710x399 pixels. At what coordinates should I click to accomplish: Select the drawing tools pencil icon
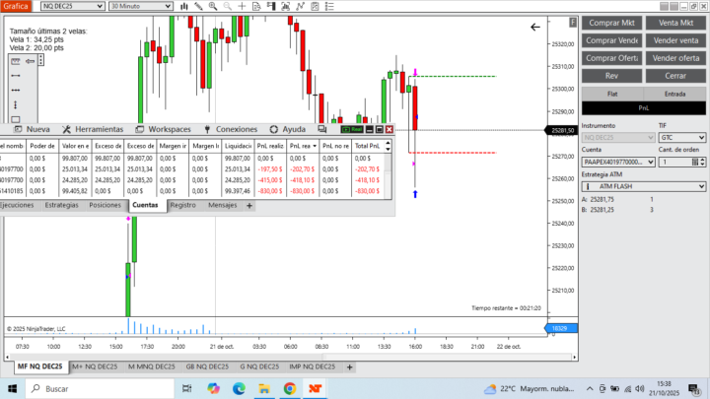click(x=198, y=6)
